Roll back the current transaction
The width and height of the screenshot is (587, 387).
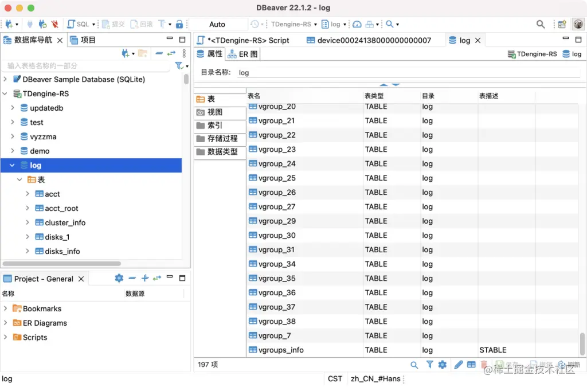pyautogui.click(x=141, y=24)
